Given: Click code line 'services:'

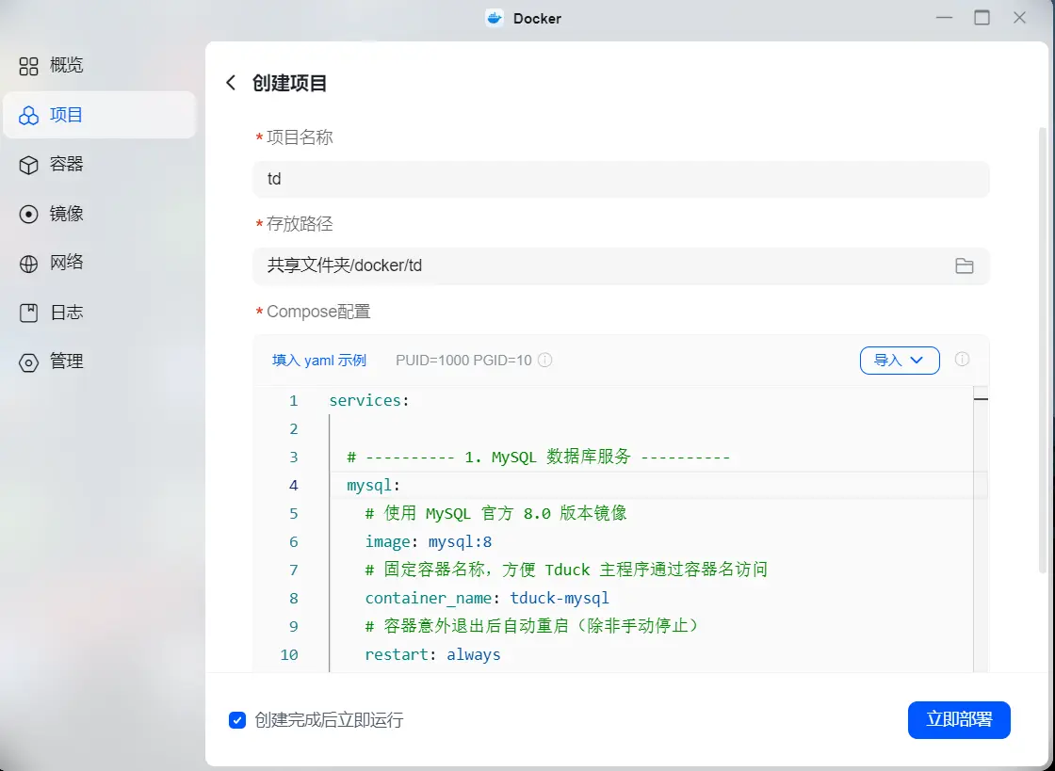Looking at the screenshot, I should coord(368,401).
